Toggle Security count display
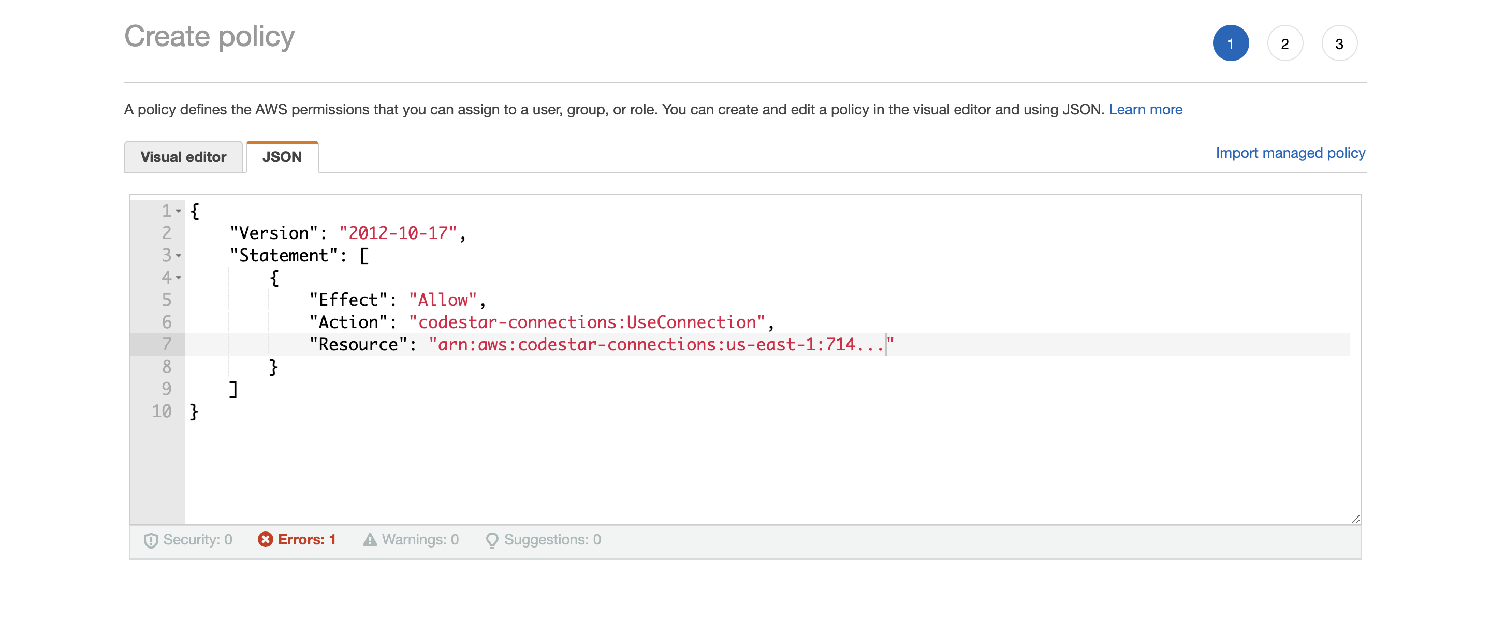This screenshot has width=1491, height=621. point(187,539)
